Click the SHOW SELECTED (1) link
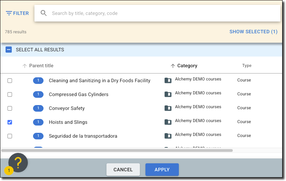This screenshot has width=286, height=181. [x=253, y=32]
